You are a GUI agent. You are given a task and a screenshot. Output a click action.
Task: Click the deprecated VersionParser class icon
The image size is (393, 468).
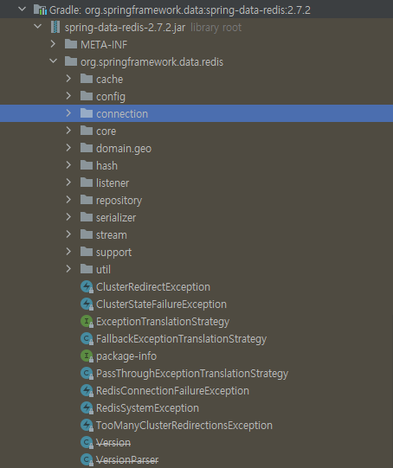[x=87, y=460]
